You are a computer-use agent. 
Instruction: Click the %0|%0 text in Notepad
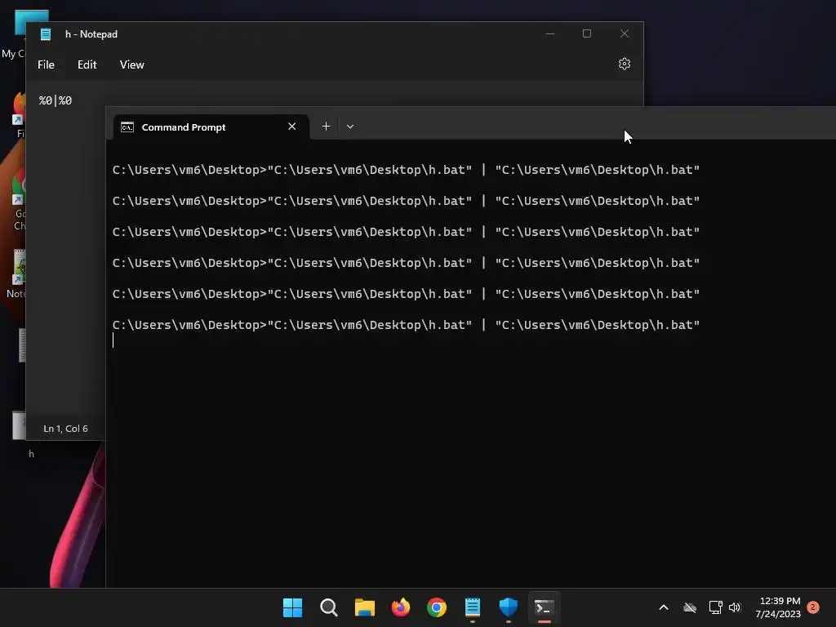coord(55,100)
